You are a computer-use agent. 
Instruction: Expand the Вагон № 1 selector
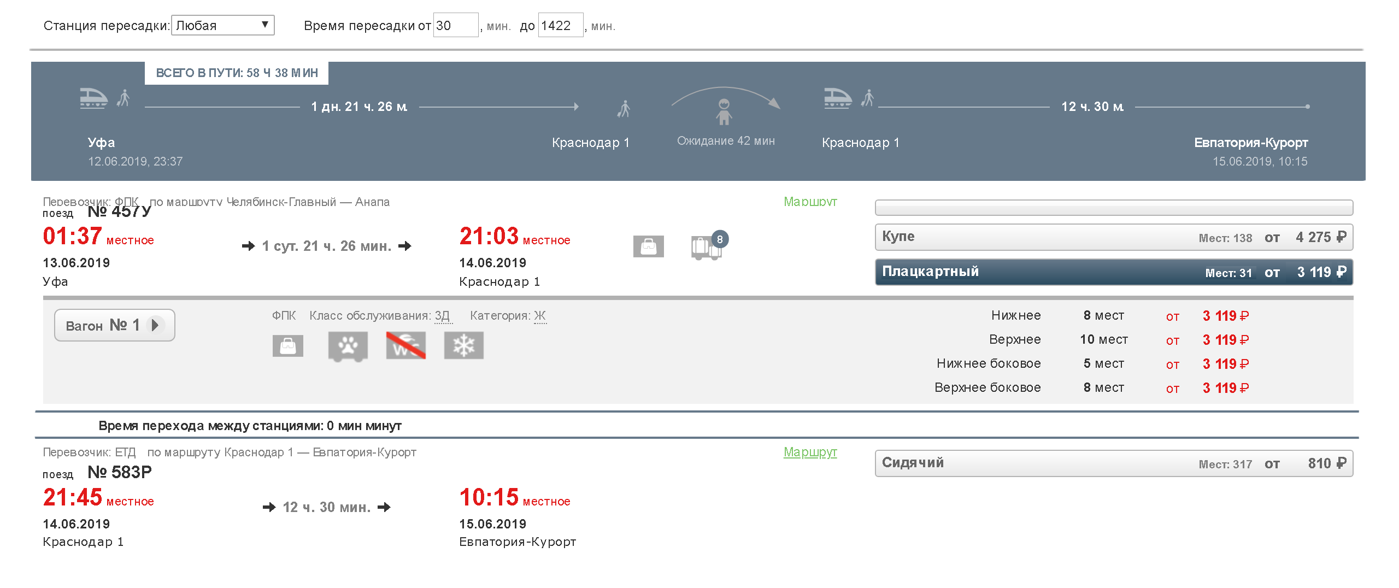114,325
